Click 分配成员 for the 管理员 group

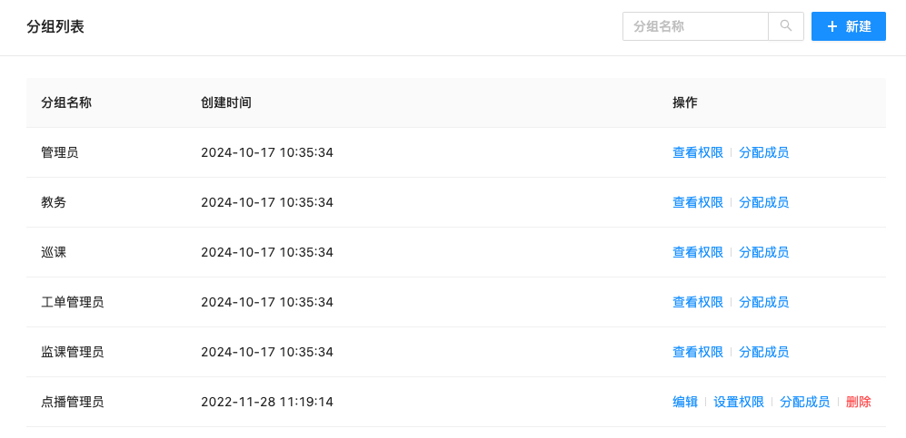pos(764,152)
